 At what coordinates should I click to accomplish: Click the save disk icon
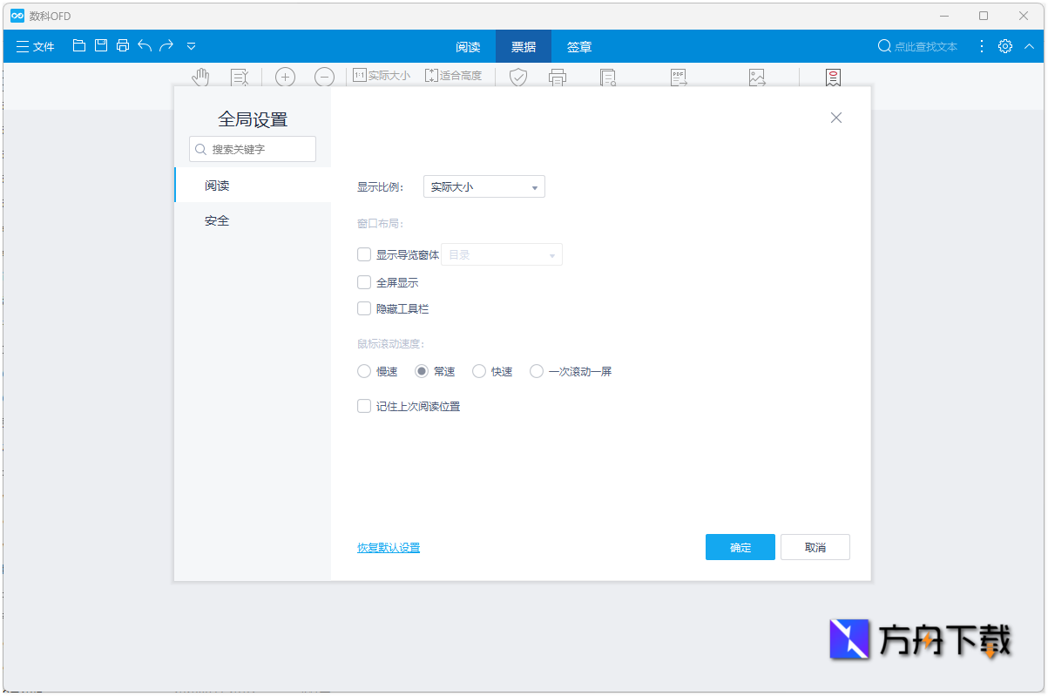(x=101, y=46)
